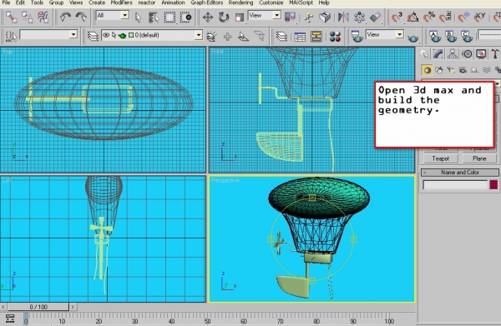
Task: Select the Shapes category in Create panel
Action: pos(439,70)
